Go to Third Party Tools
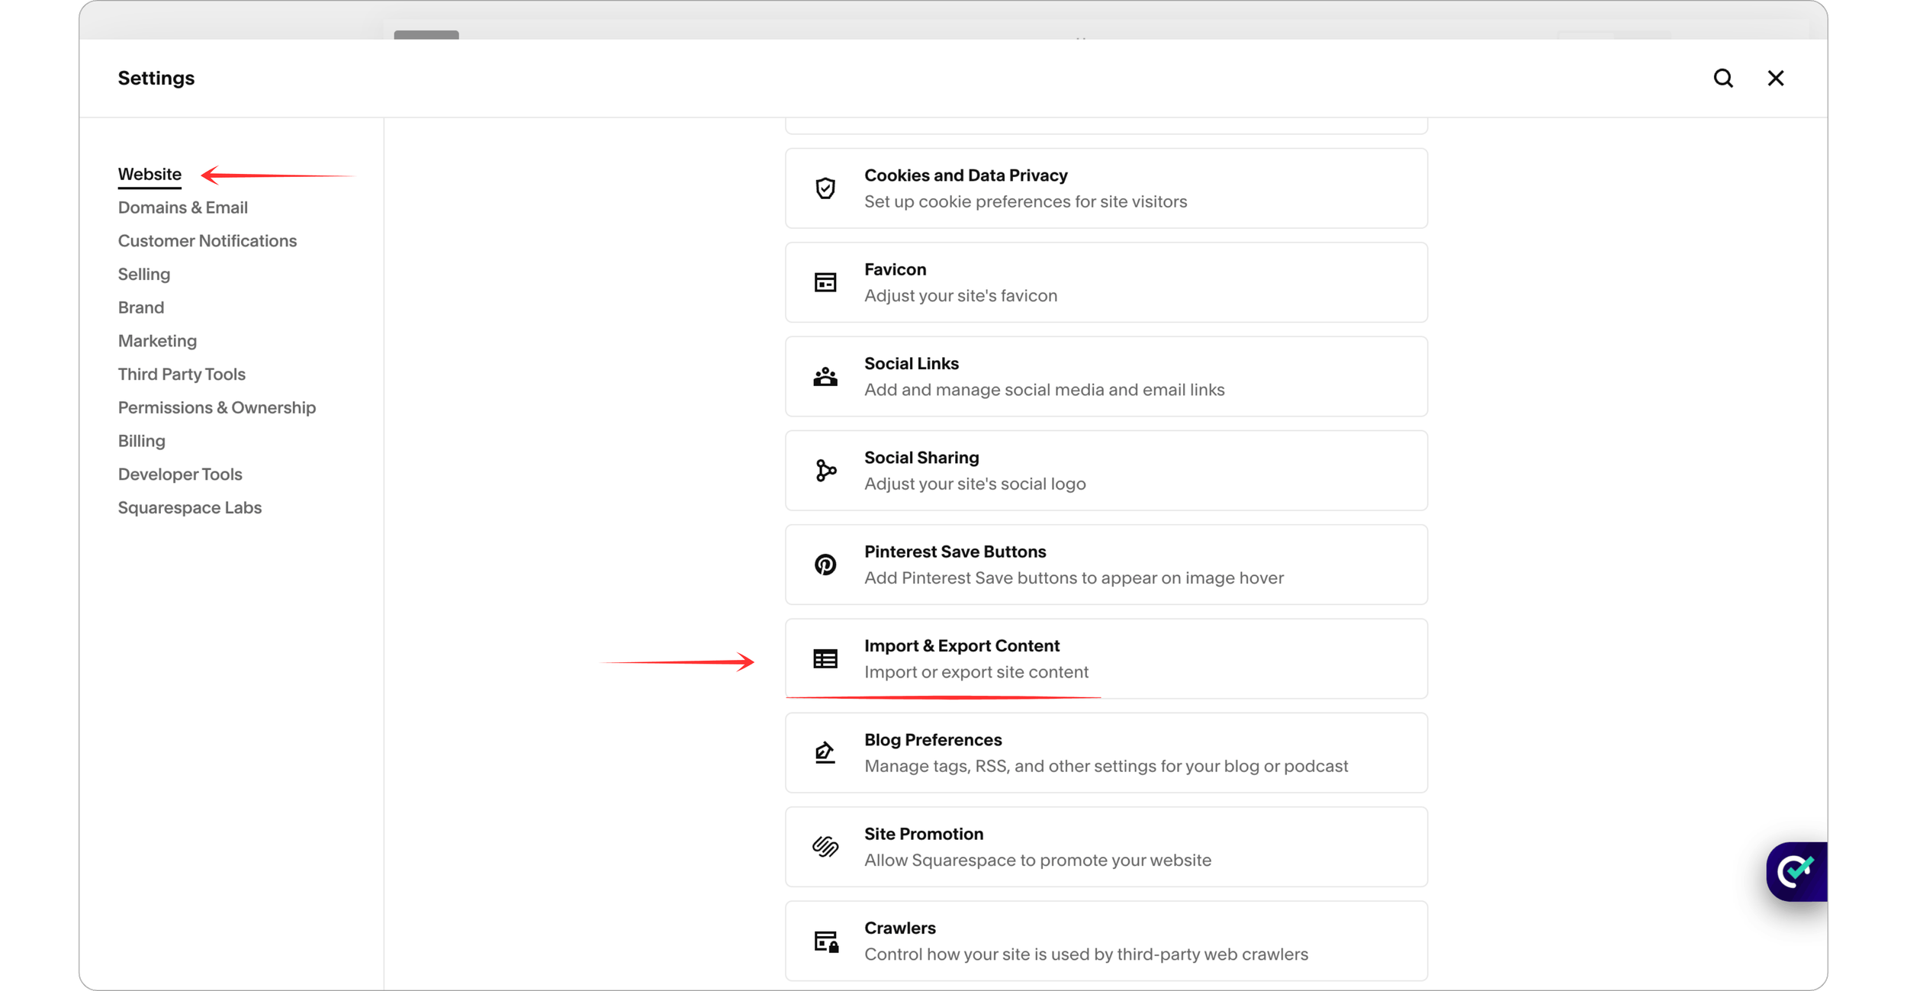1907x991 pixels. [x=182, y=374]
